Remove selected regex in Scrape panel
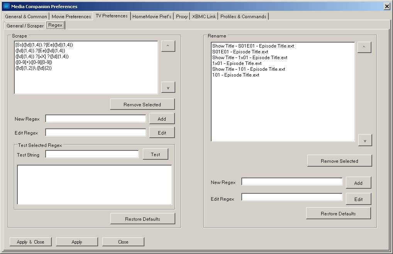The image size is (393, 254). coord(142,104)
